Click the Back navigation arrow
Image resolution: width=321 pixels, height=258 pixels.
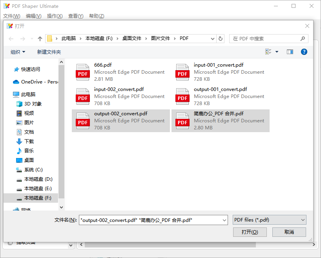point(11,38)
